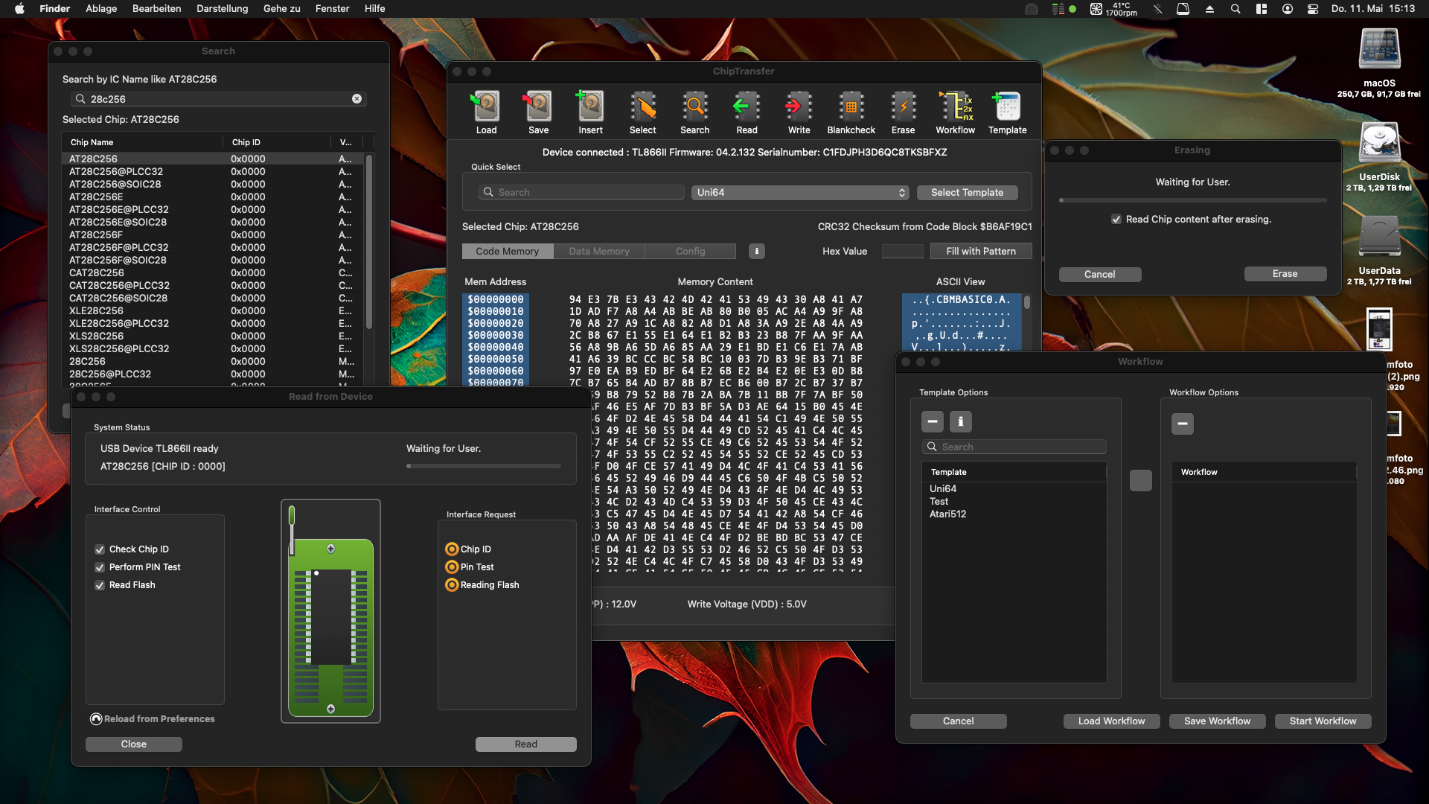Image resolution: width=1429 pixels, height=804 pixels.
Task: Select CAT28C256 row in chip list
Action: click(x=212, y=272)
